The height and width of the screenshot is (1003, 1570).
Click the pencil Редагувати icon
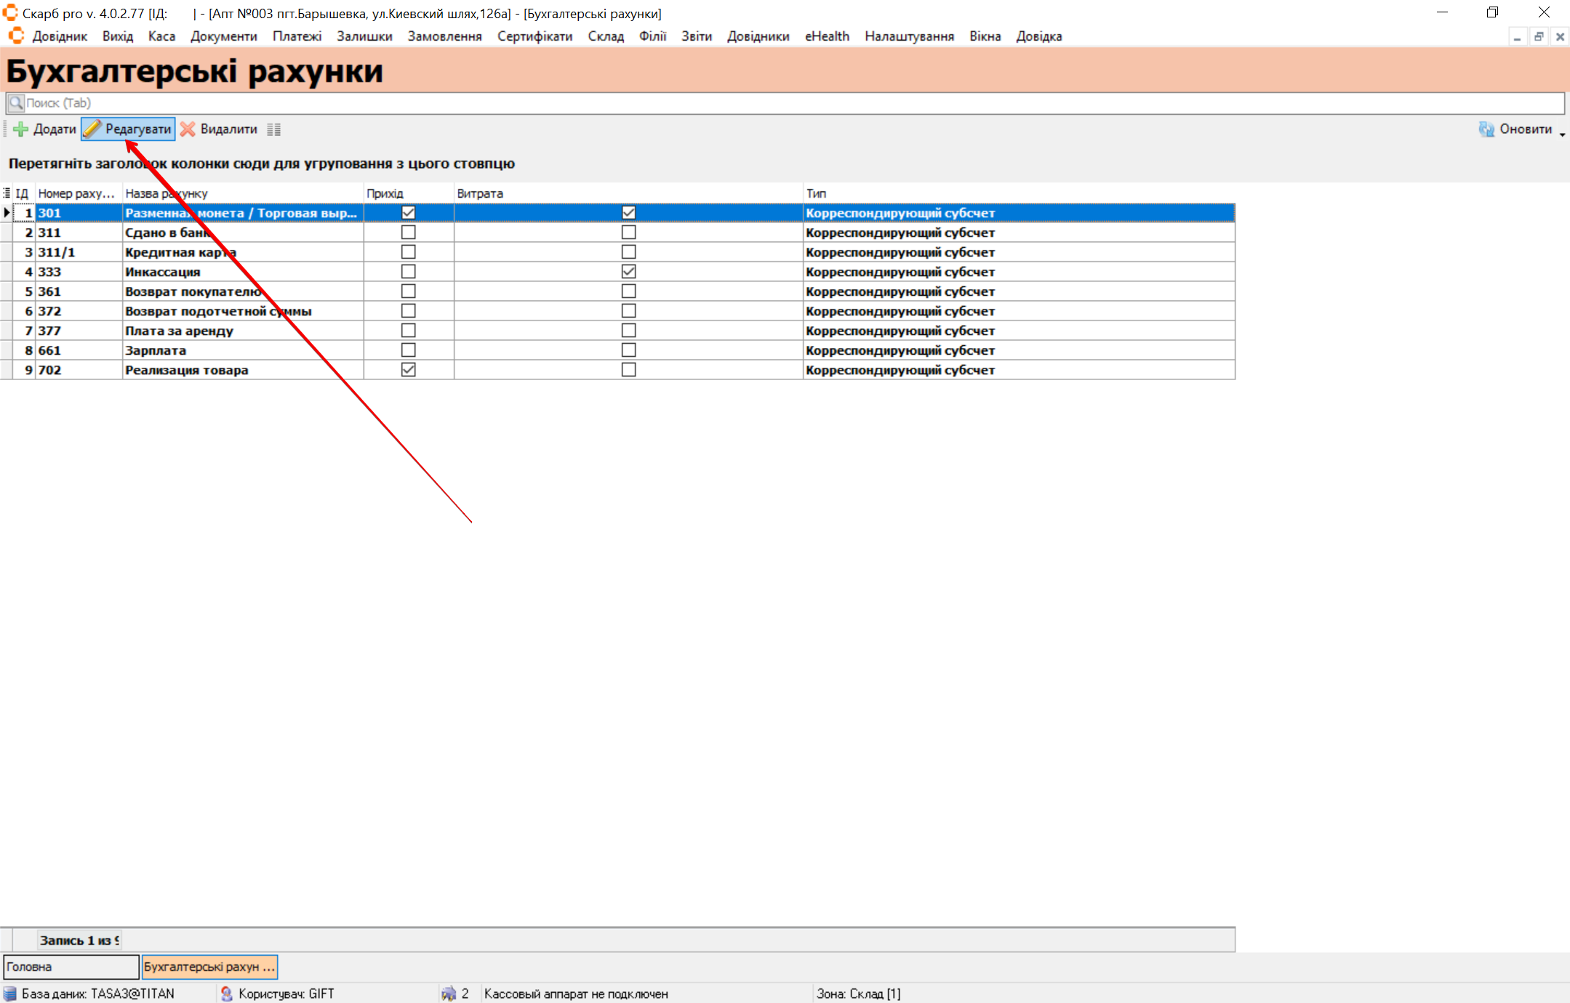[92, 129]
